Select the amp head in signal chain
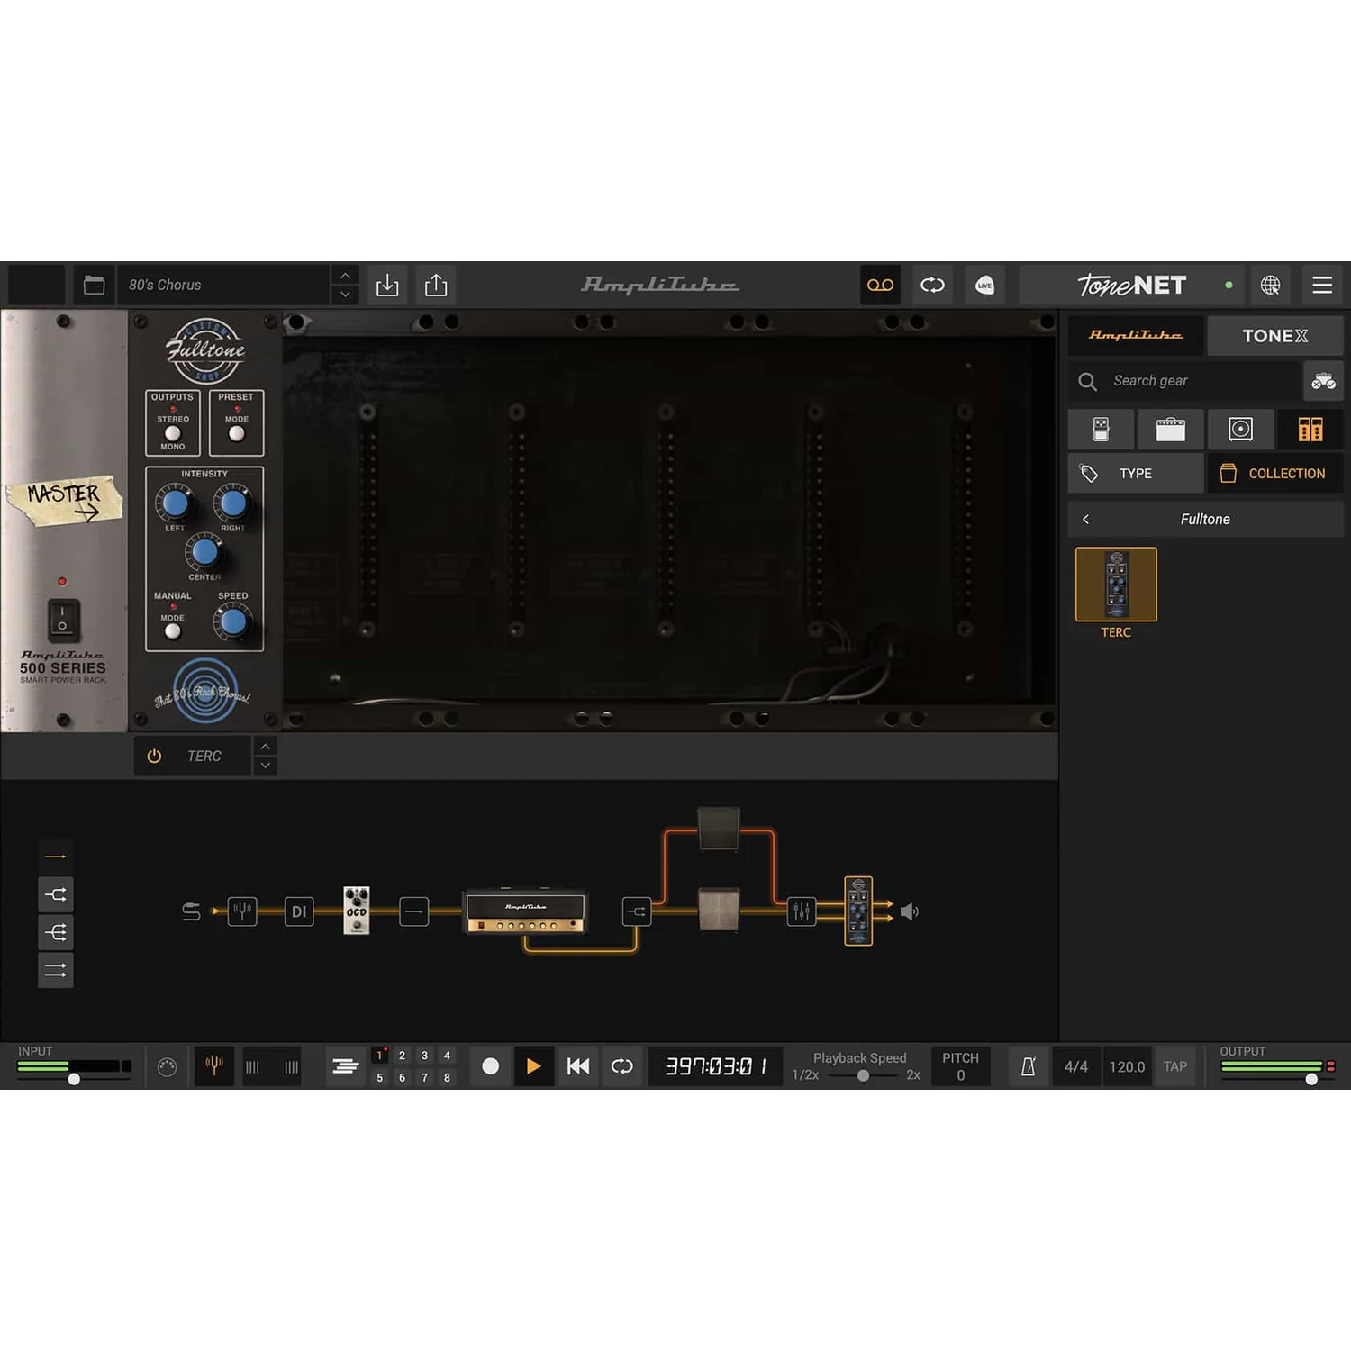 (526, 911)
